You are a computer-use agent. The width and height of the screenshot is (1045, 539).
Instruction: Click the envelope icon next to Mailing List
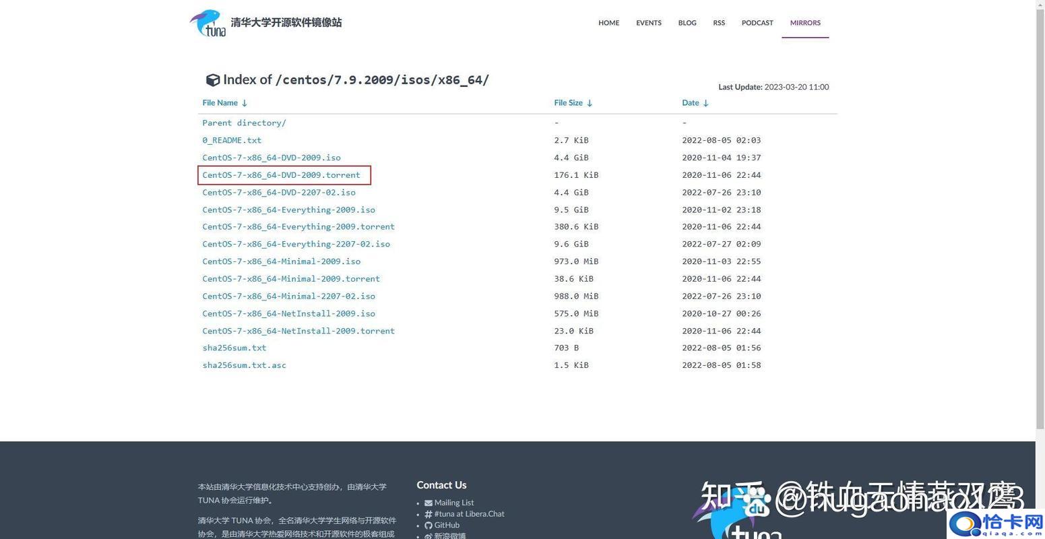pos(429,503)
